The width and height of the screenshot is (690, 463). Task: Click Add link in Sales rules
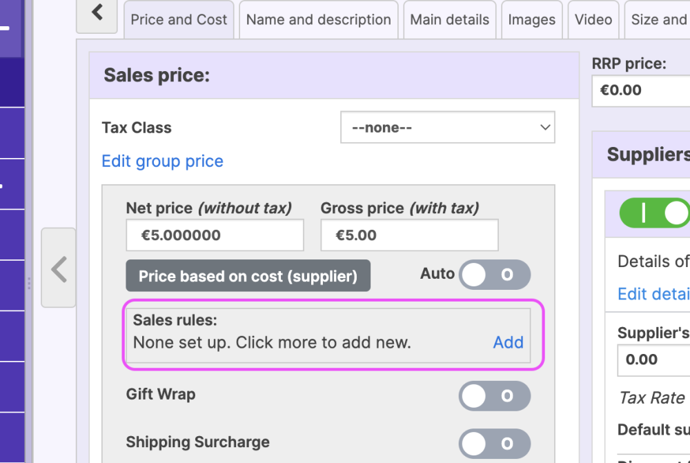click(x=508, y=342)
